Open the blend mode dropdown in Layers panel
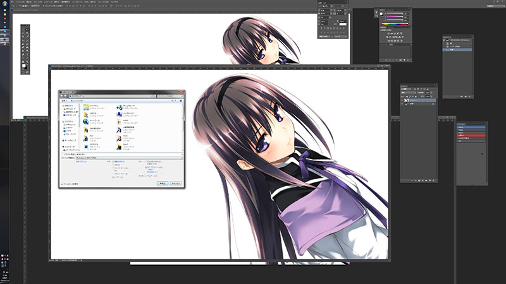The height and width of the screenshot is (284, 506). pyautogui.click(x=409, y=93)
